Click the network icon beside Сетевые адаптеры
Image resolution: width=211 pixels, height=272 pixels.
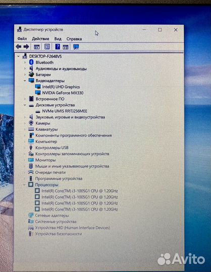click(31, 215)
